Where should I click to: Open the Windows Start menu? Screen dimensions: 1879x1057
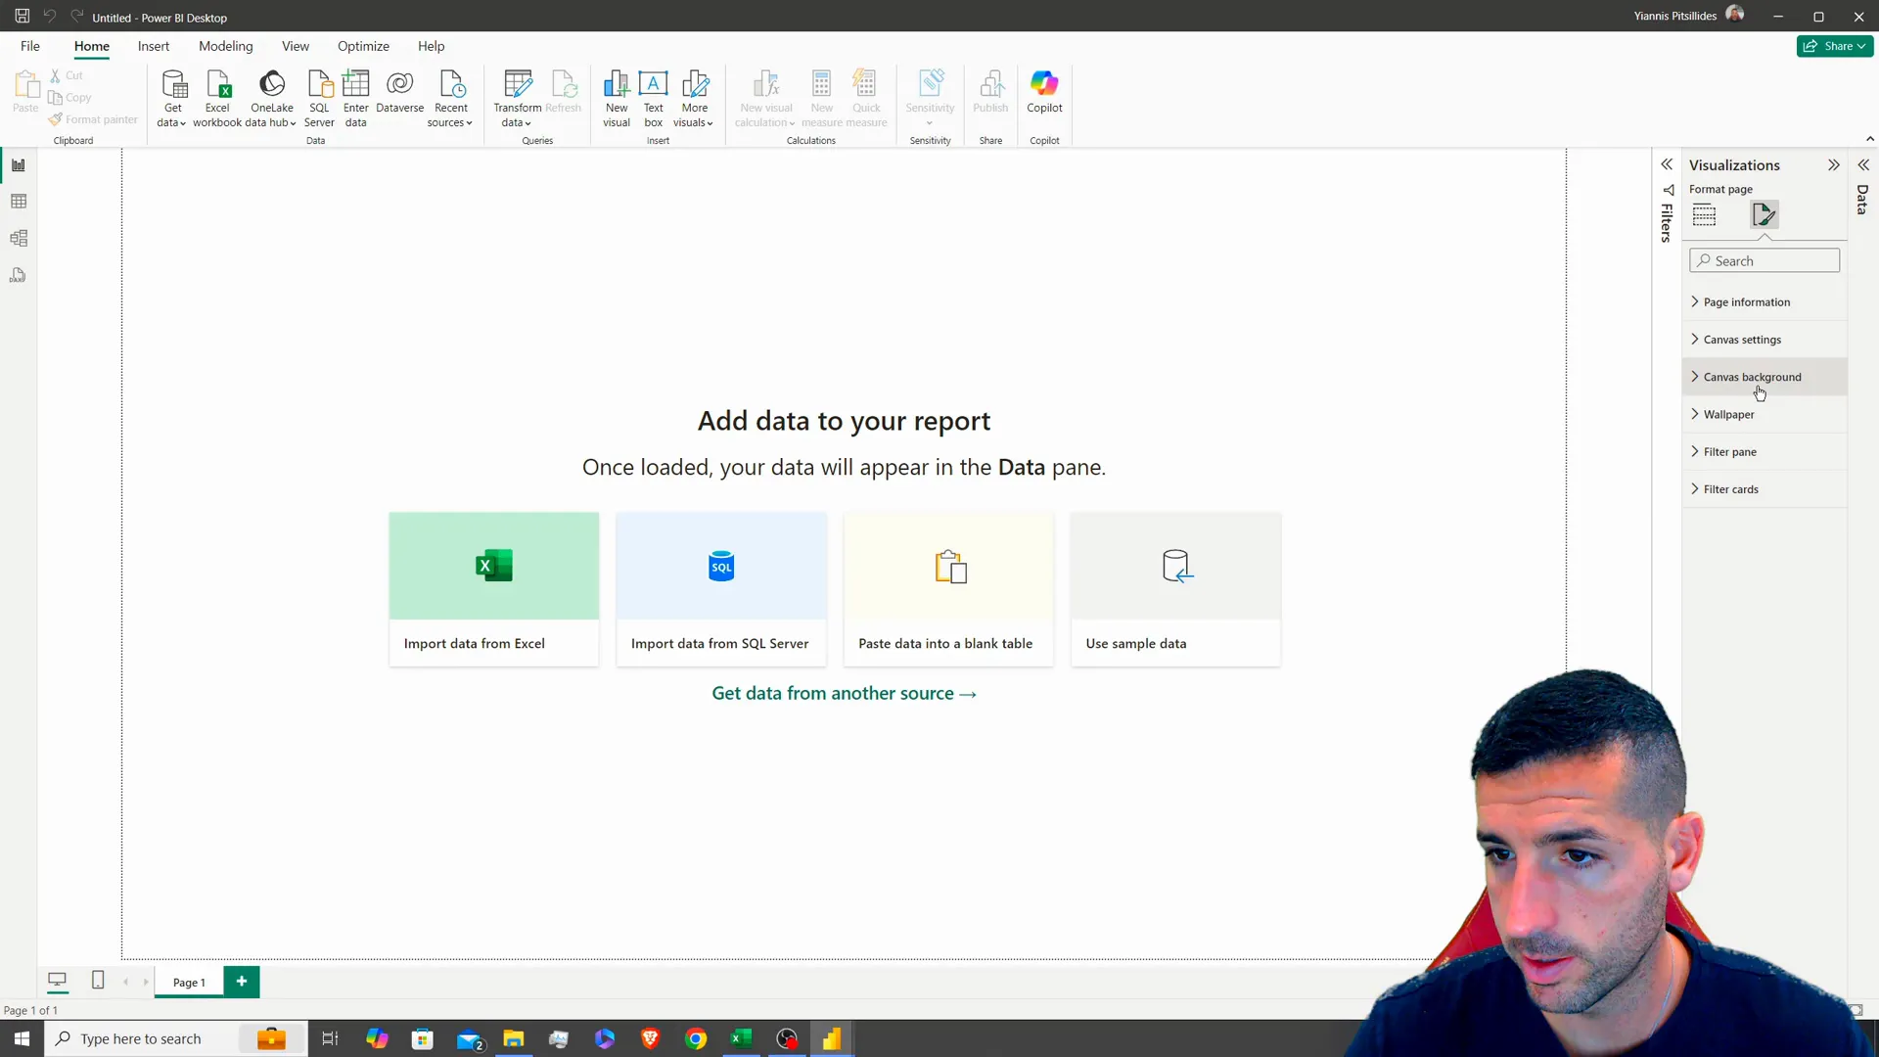coord(22,1038)
